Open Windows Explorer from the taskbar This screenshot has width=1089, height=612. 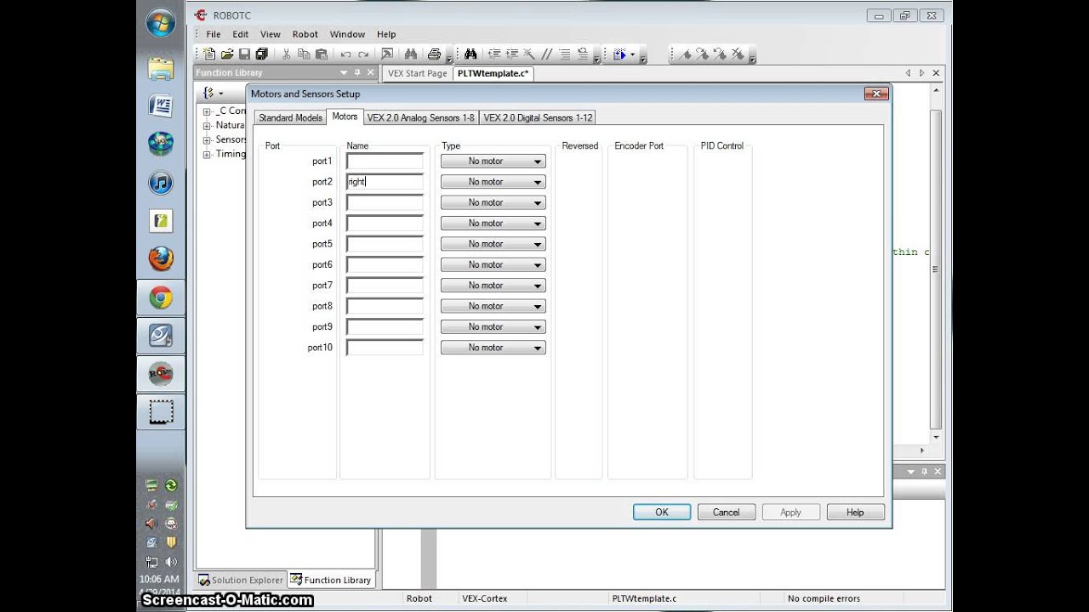161,68
